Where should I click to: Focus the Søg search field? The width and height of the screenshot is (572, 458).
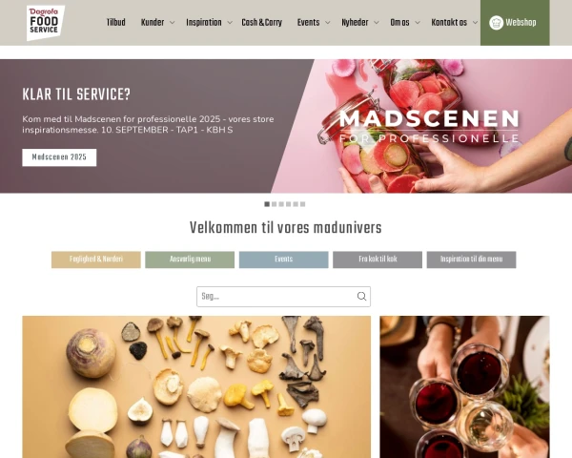point(283,297)
